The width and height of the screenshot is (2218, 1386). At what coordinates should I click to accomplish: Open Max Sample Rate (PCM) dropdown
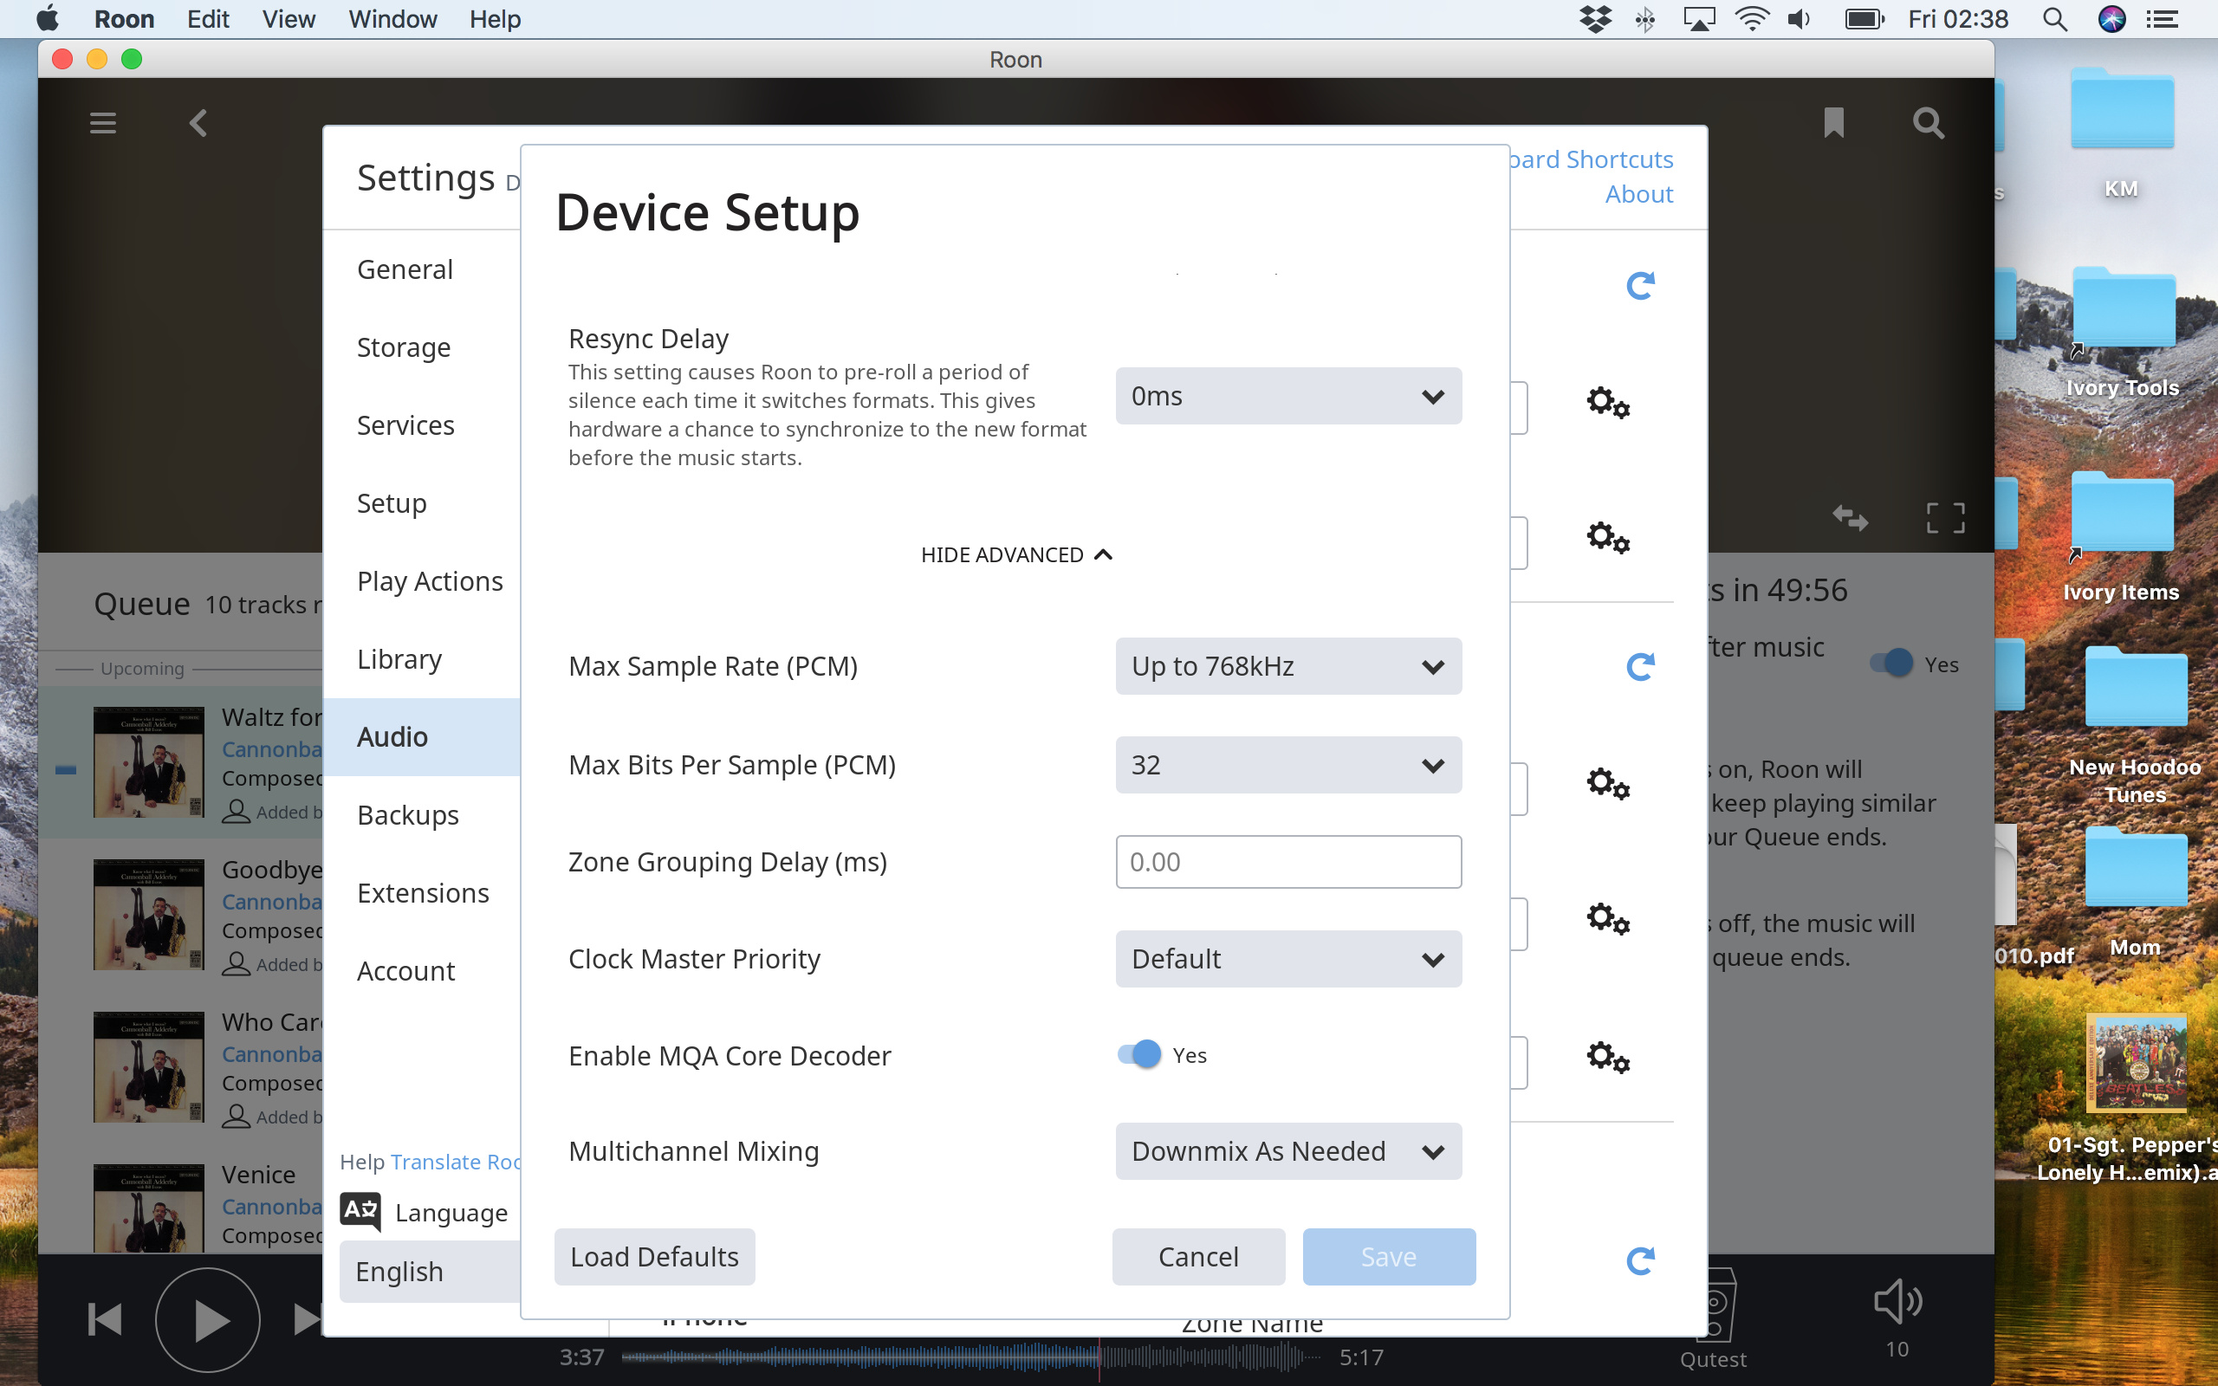(x=1287, y=666)
